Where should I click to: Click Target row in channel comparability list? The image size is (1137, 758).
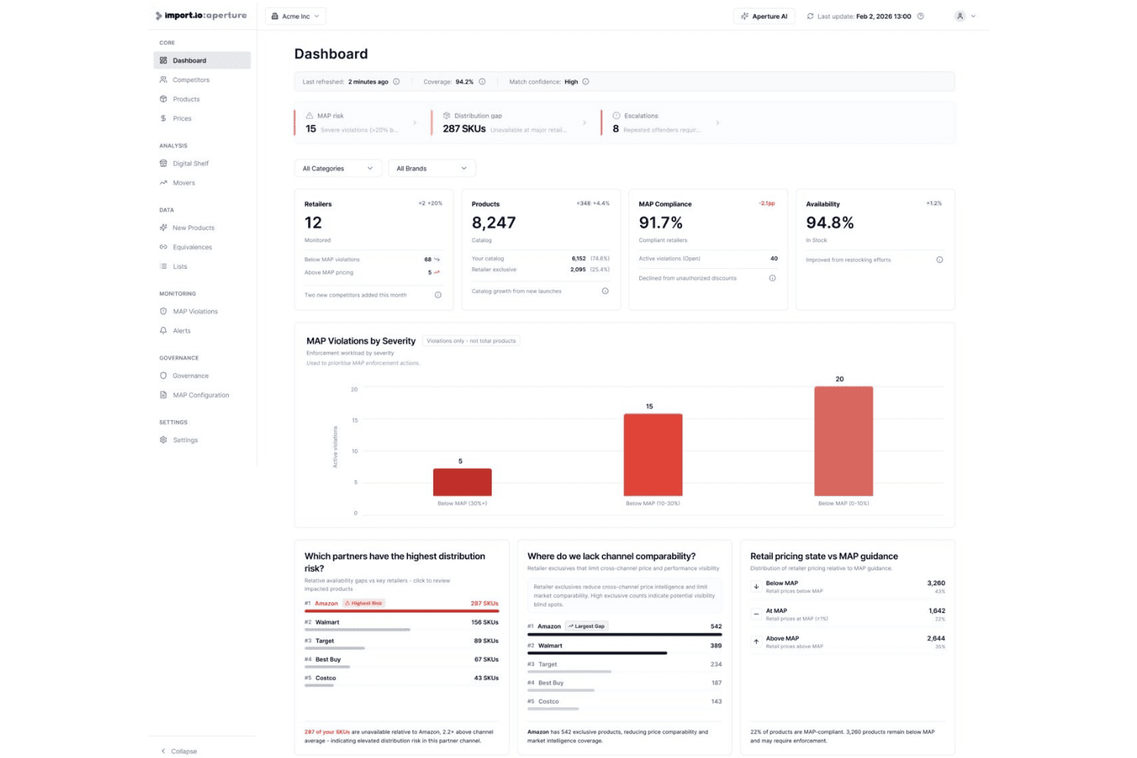pos(625,667)
